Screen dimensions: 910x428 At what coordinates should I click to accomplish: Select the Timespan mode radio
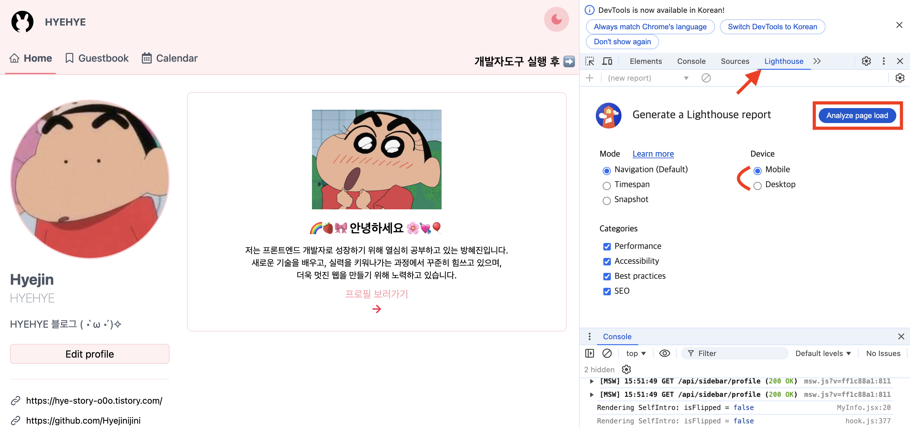pos(606,185)
